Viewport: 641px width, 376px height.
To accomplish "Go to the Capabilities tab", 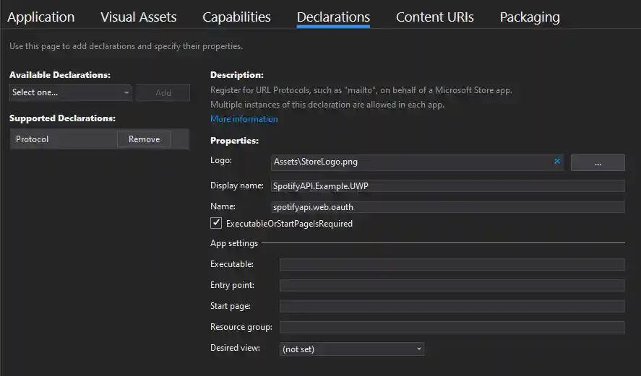I will tap(236, 17).
